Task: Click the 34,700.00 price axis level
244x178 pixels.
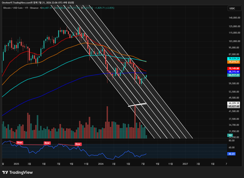Action: (x=234, y=125)
